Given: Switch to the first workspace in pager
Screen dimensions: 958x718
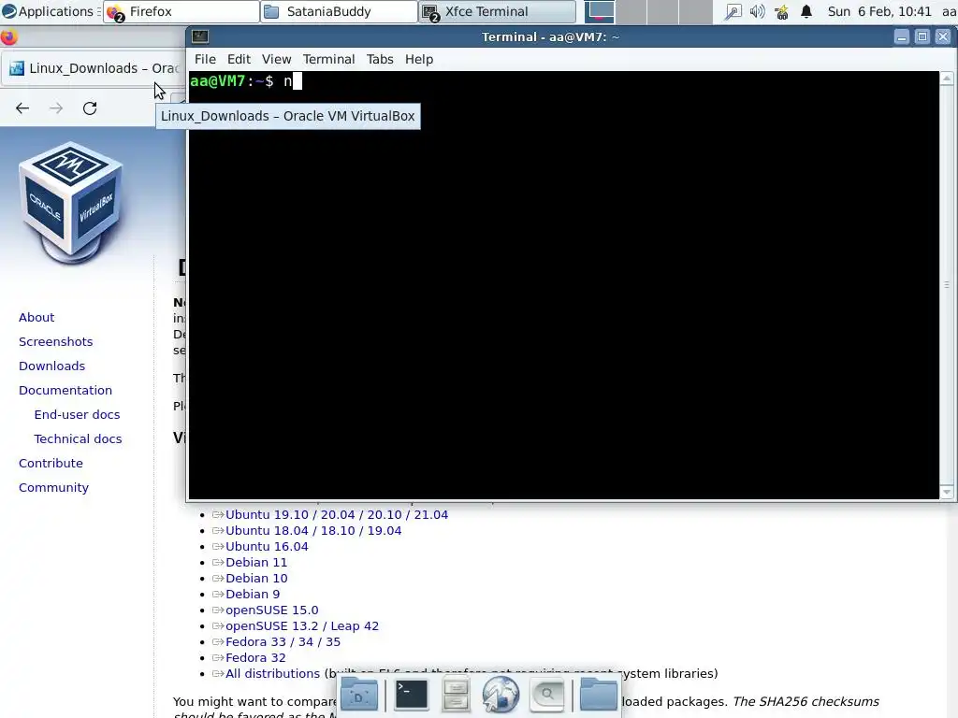Looking at the screenshot, I should coord(600,11).
